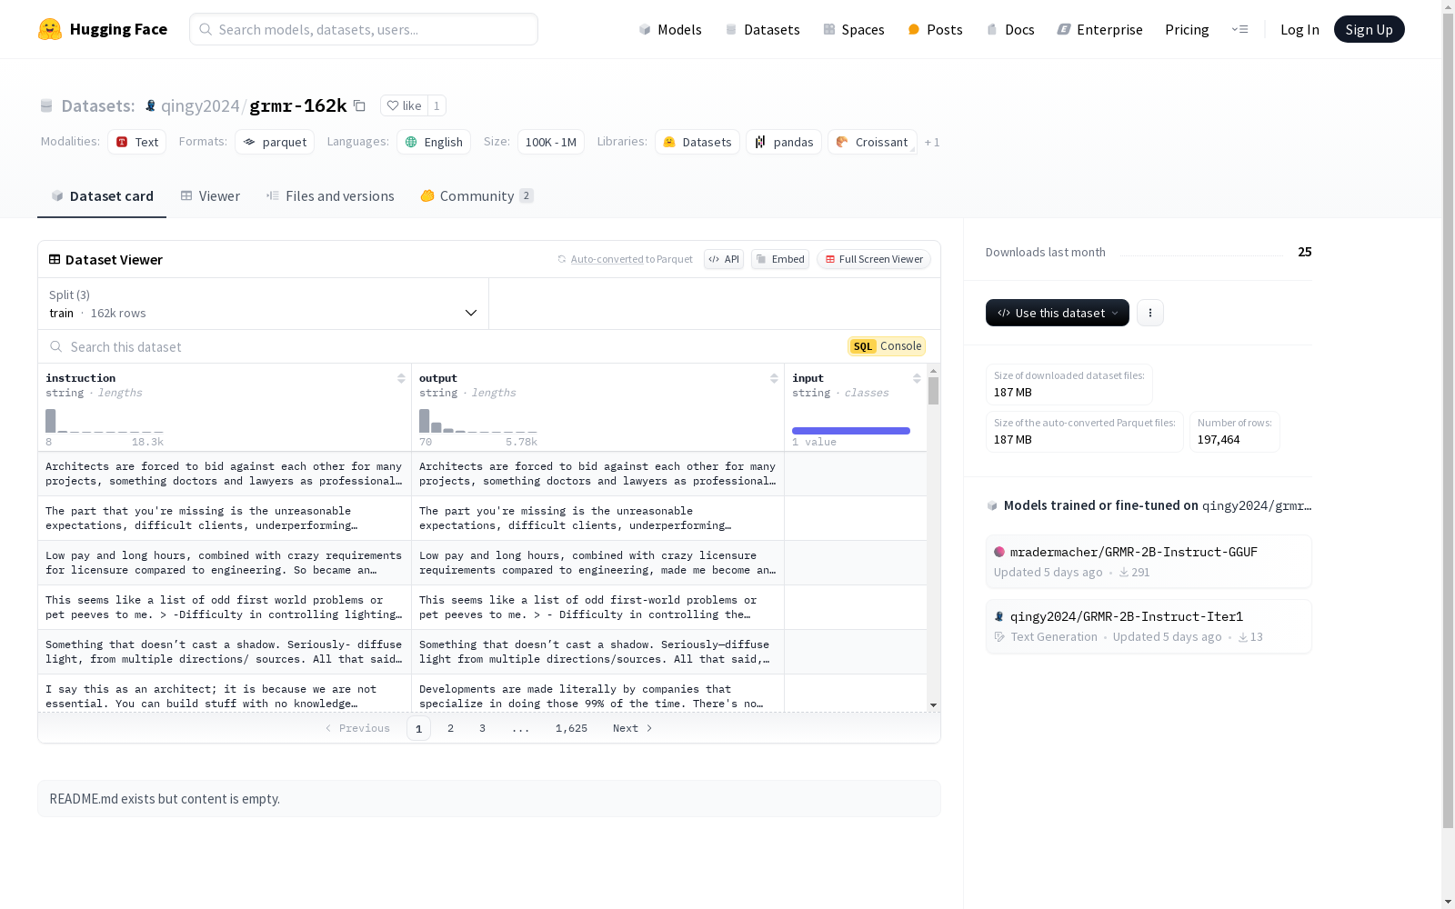The height and width of the screenshot is (909, 1455).
Task: Open the API button
Action: [724, 259]
